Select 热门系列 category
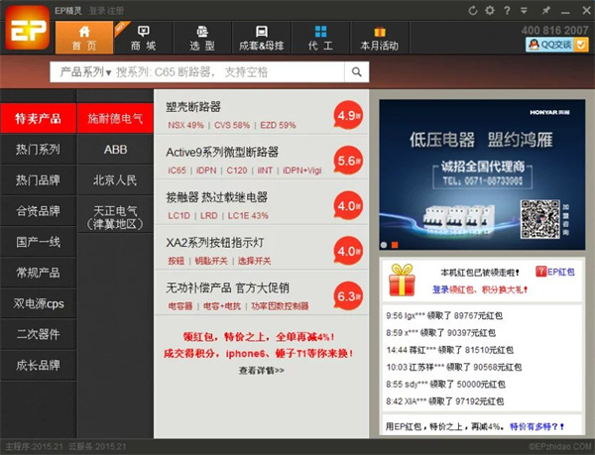595x455 pixels. click(x=38, y=149)
